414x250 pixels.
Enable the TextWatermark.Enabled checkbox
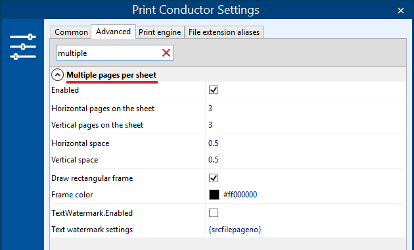[x=214, y=213]
